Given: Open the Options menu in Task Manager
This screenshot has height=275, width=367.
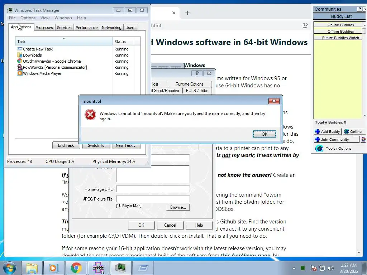Looking at the screenshot, I should (x=28, y=18).
